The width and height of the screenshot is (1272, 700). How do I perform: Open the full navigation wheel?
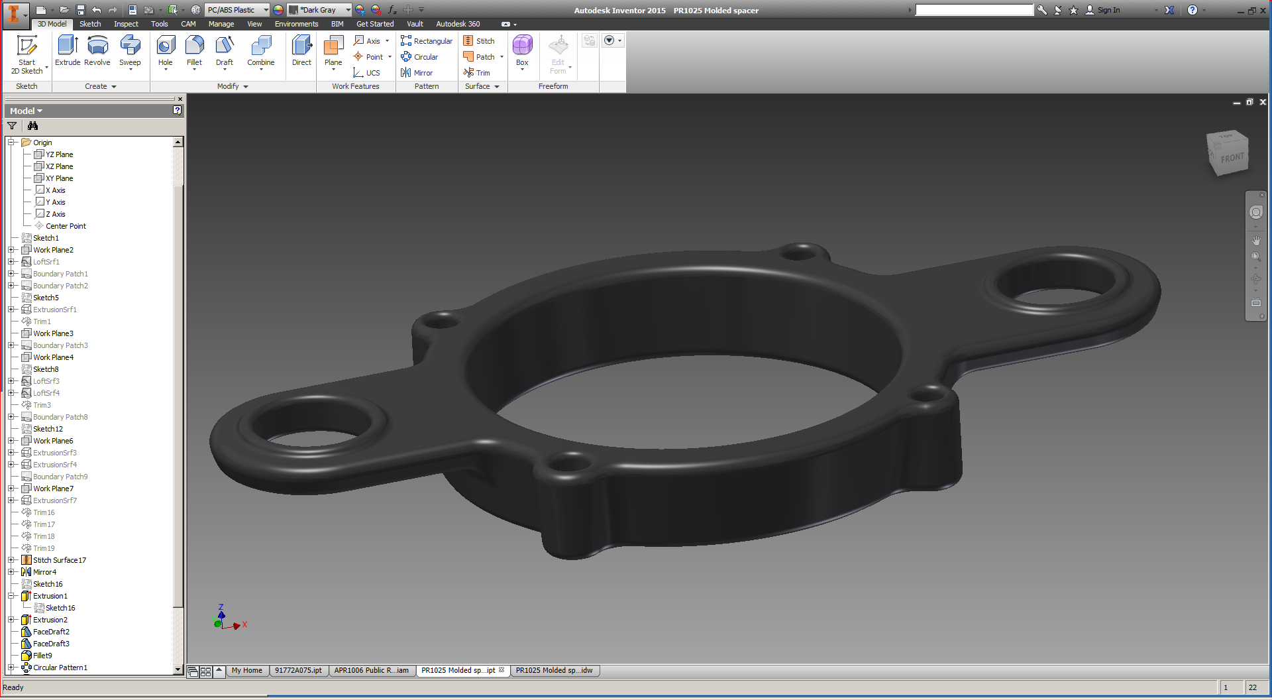[x=1255, y=212]
